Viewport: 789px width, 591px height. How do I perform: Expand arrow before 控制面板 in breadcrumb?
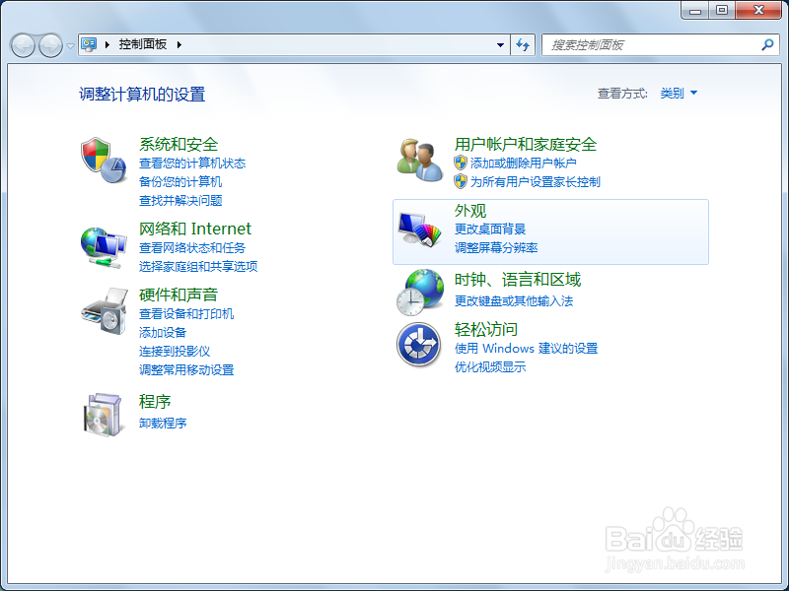108,44
